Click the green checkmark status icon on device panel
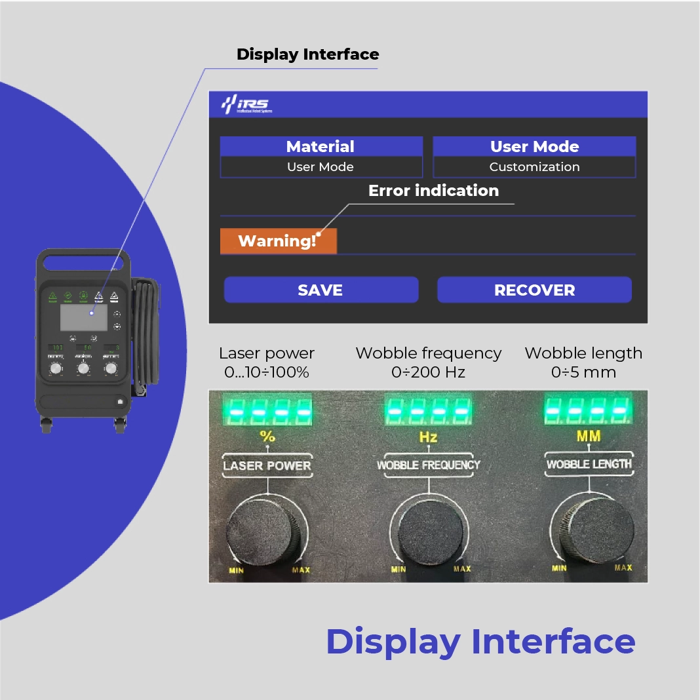 [67, 296]
